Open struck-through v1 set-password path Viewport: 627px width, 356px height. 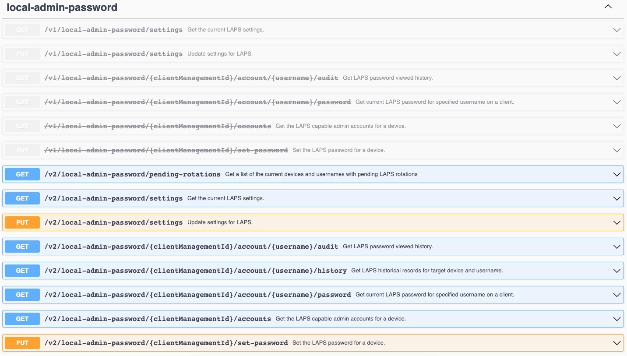click(x=166, y=150)
